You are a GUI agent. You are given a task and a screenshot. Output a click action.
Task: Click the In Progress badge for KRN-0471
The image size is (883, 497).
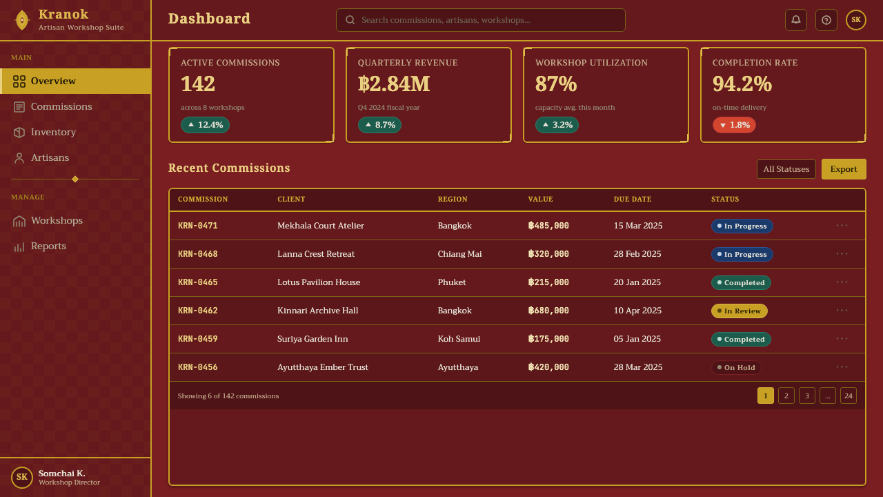tap(742, 226)
